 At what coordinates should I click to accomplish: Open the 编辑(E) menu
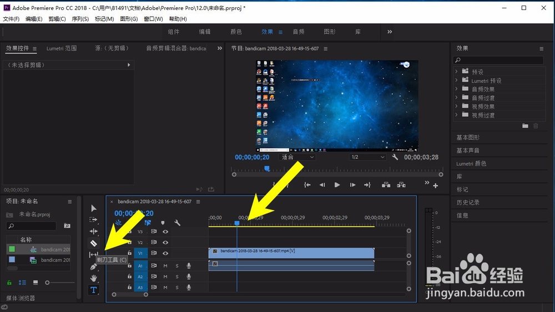(x=34, y=19)
